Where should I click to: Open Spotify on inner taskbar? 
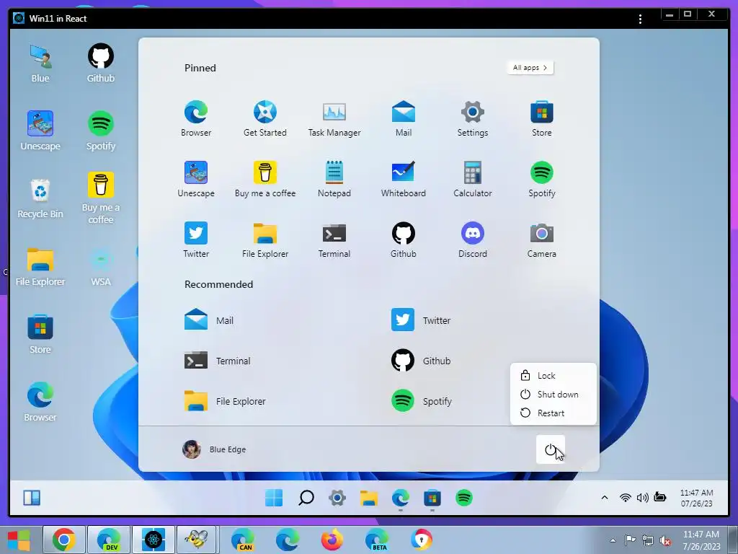point(464,498)
